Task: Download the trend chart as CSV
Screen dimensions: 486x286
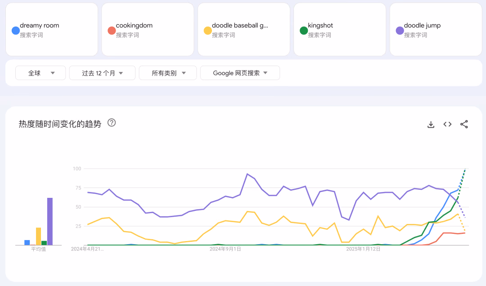Action: coord(431,125)
